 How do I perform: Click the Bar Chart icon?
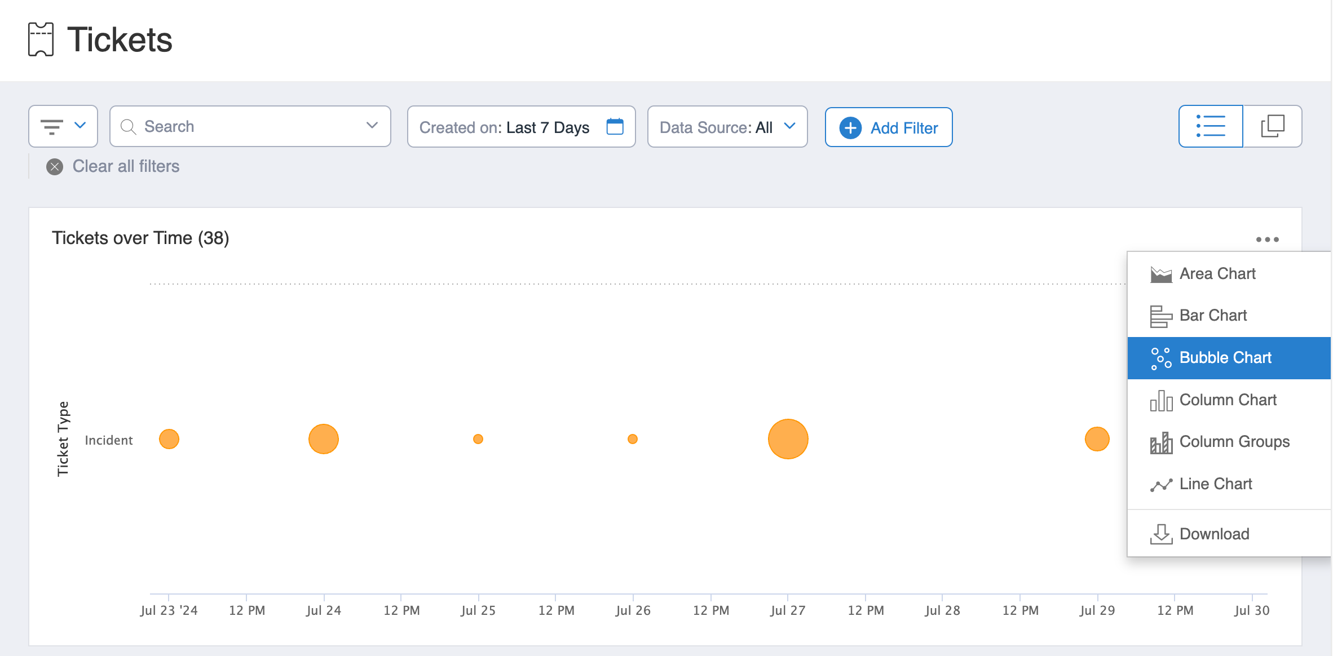(1161, 316)
